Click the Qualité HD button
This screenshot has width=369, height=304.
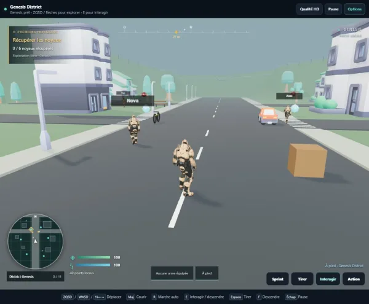pyautogui.click(x=309, y=9)
